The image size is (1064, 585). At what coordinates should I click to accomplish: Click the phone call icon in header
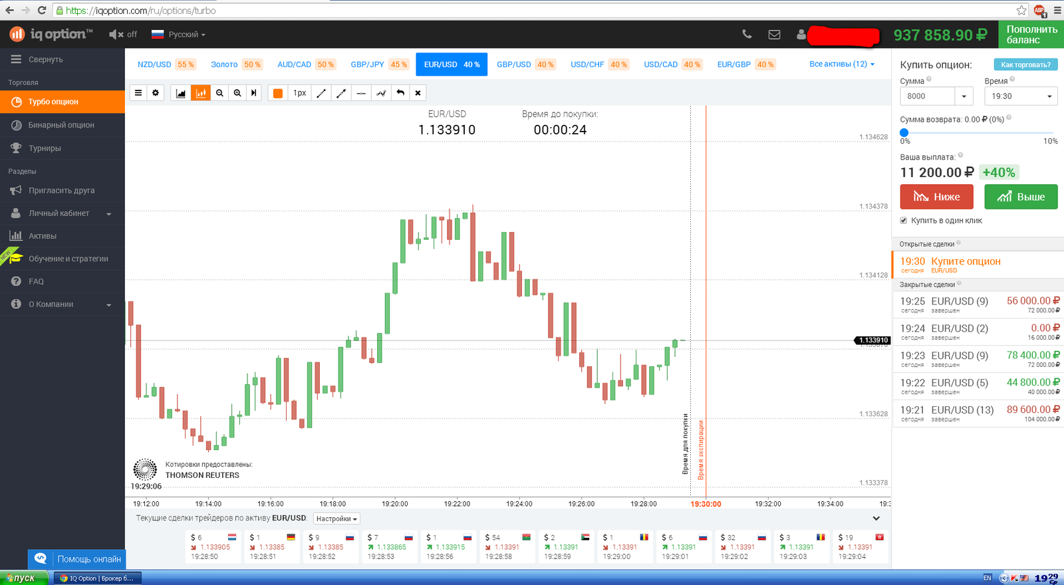[x=747, y=34]
